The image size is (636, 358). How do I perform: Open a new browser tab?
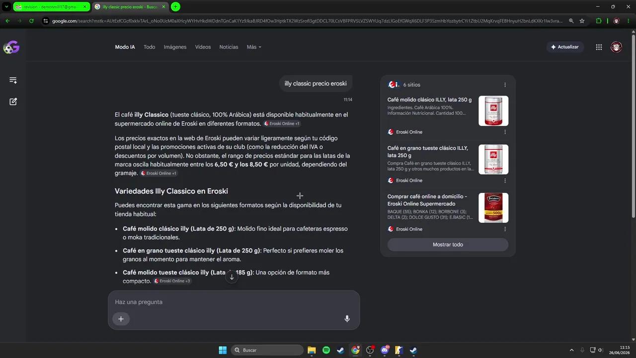click(x=175, y=7)
